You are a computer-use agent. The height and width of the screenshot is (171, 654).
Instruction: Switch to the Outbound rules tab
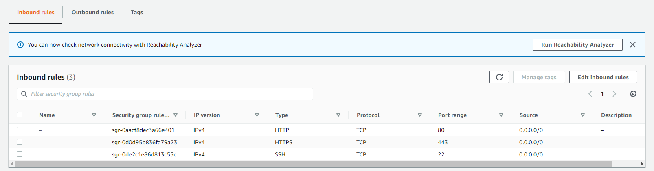[92, 12]
